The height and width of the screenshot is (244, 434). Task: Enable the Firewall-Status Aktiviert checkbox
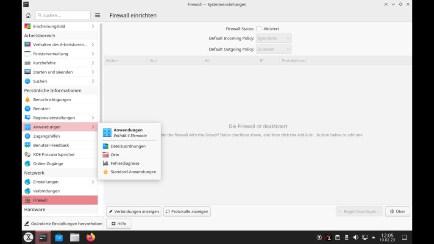259,29
